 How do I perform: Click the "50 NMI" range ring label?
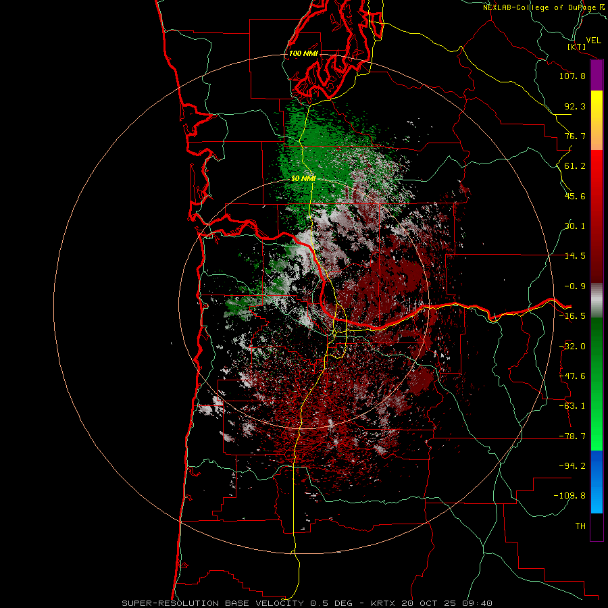(303, 179)
